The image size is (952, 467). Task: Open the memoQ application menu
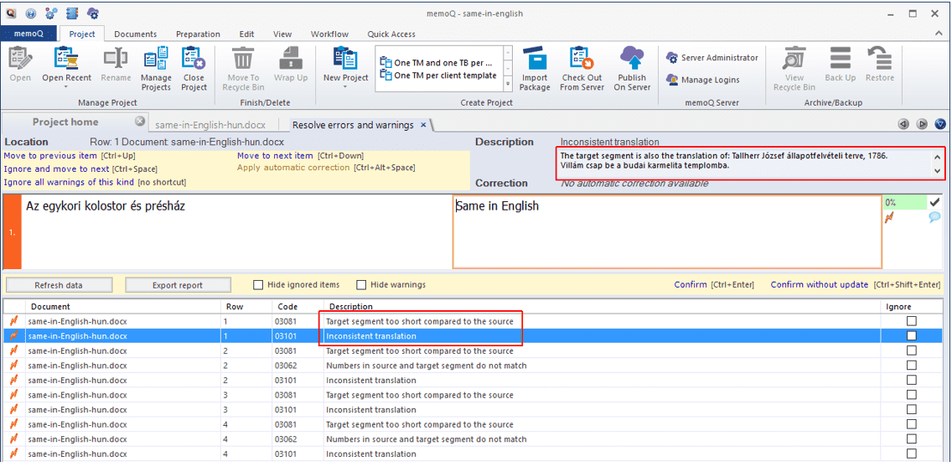click(28, 34)
